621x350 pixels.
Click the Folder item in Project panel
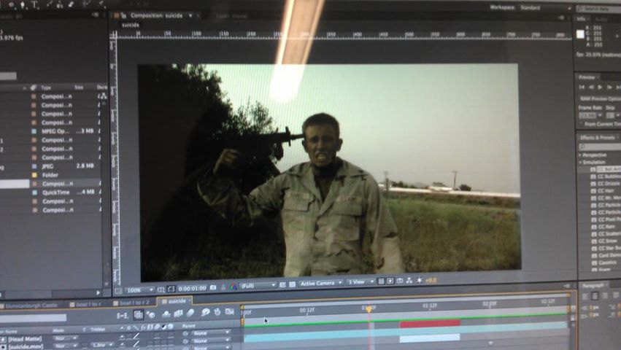click(x=50, y=175)
